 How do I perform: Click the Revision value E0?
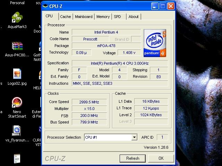click(159, 77)
